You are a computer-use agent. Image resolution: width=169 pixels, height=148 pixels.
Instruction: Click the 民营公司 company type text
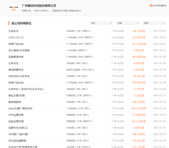27,11
